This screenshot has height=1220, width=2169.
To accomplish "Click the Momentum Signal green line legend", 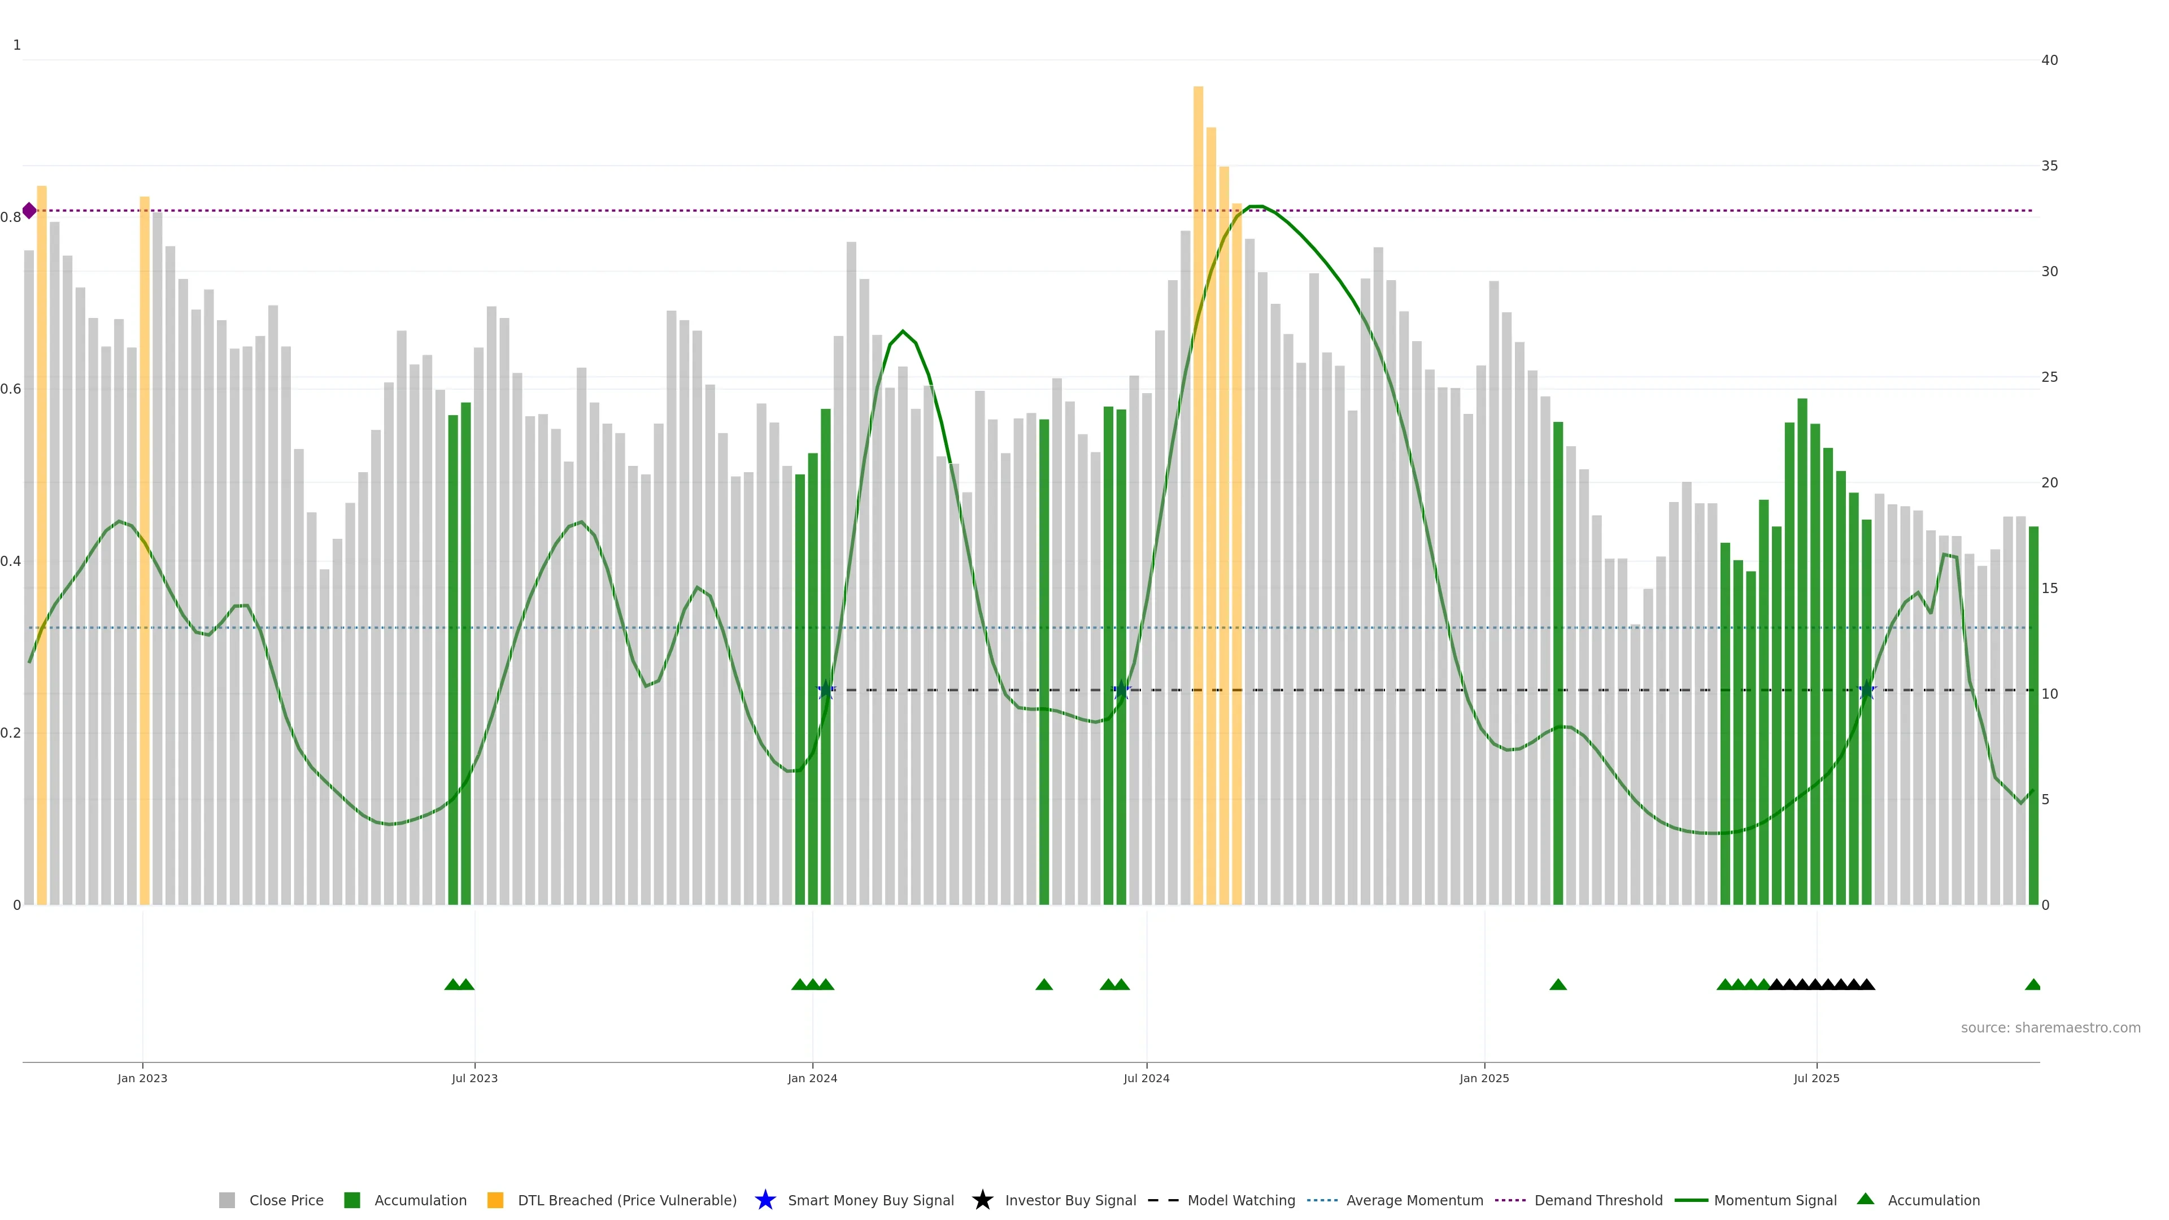I will (x=1692, y=1200).
